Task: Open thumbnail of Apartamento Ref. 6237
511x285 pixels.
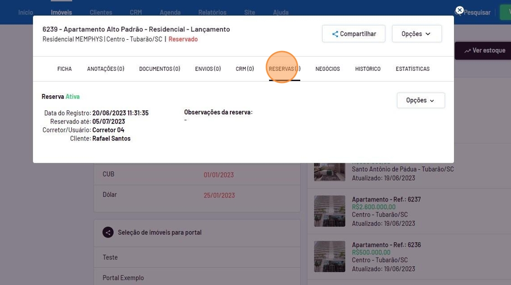Action: coord(329,211)
